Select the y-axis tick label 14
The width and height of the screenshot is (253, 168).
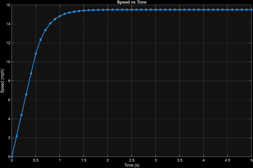[8, 24]
